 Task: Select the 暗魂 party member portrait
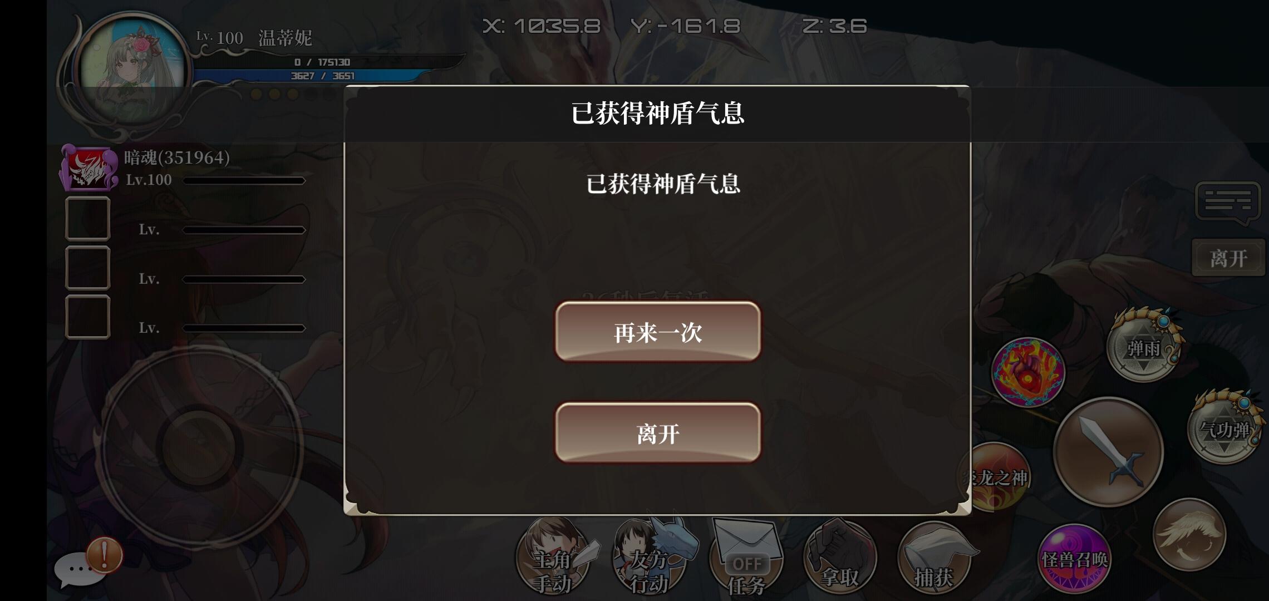[88, 168]
